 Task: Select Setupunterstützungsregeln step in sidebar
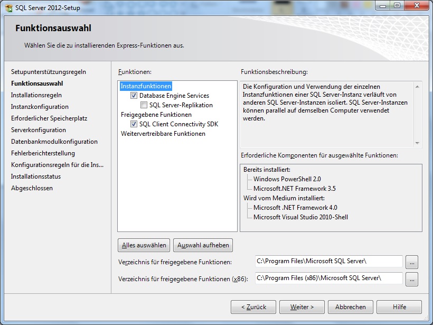point(49,72)
